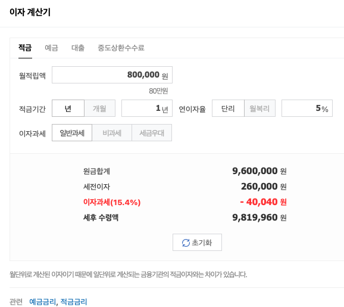Click the 260,000 pre-tax interest value
Image resolution: width=344 pixels, height=307 pixels.
[259, 187]
